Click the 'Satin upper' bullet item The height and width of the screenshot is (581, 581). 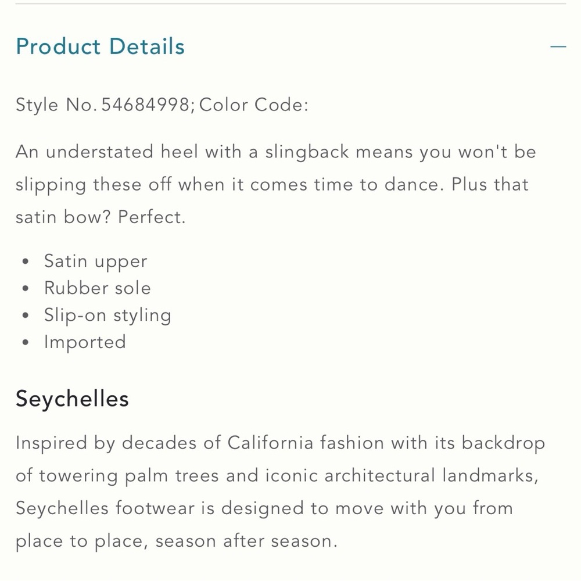coord(96,261)
